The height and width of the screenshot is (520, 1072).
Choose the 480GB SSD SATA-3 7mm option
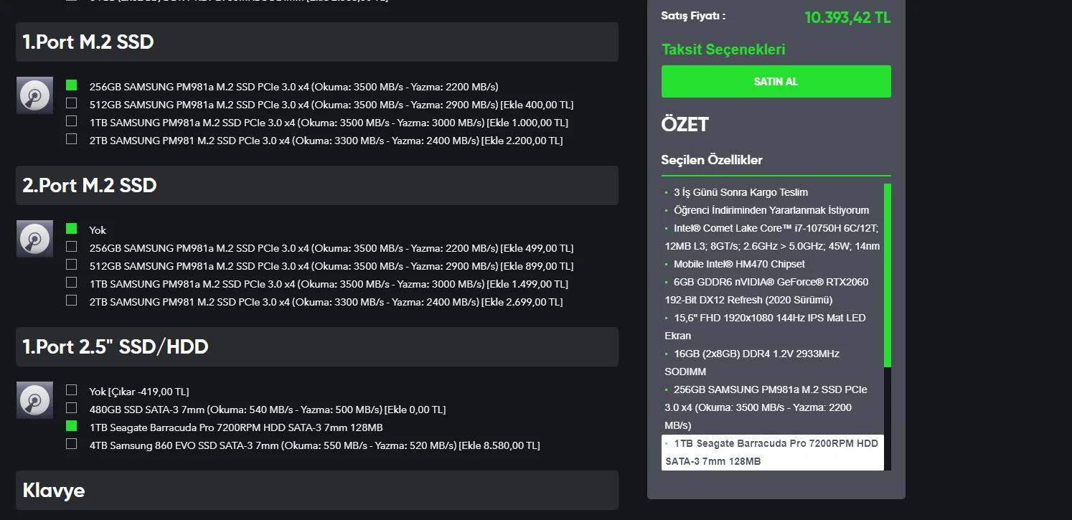tap(71, 408)
